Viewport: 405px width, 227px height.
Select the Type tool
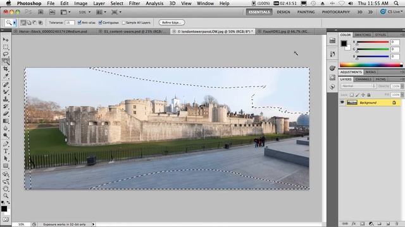pos(6,151)
